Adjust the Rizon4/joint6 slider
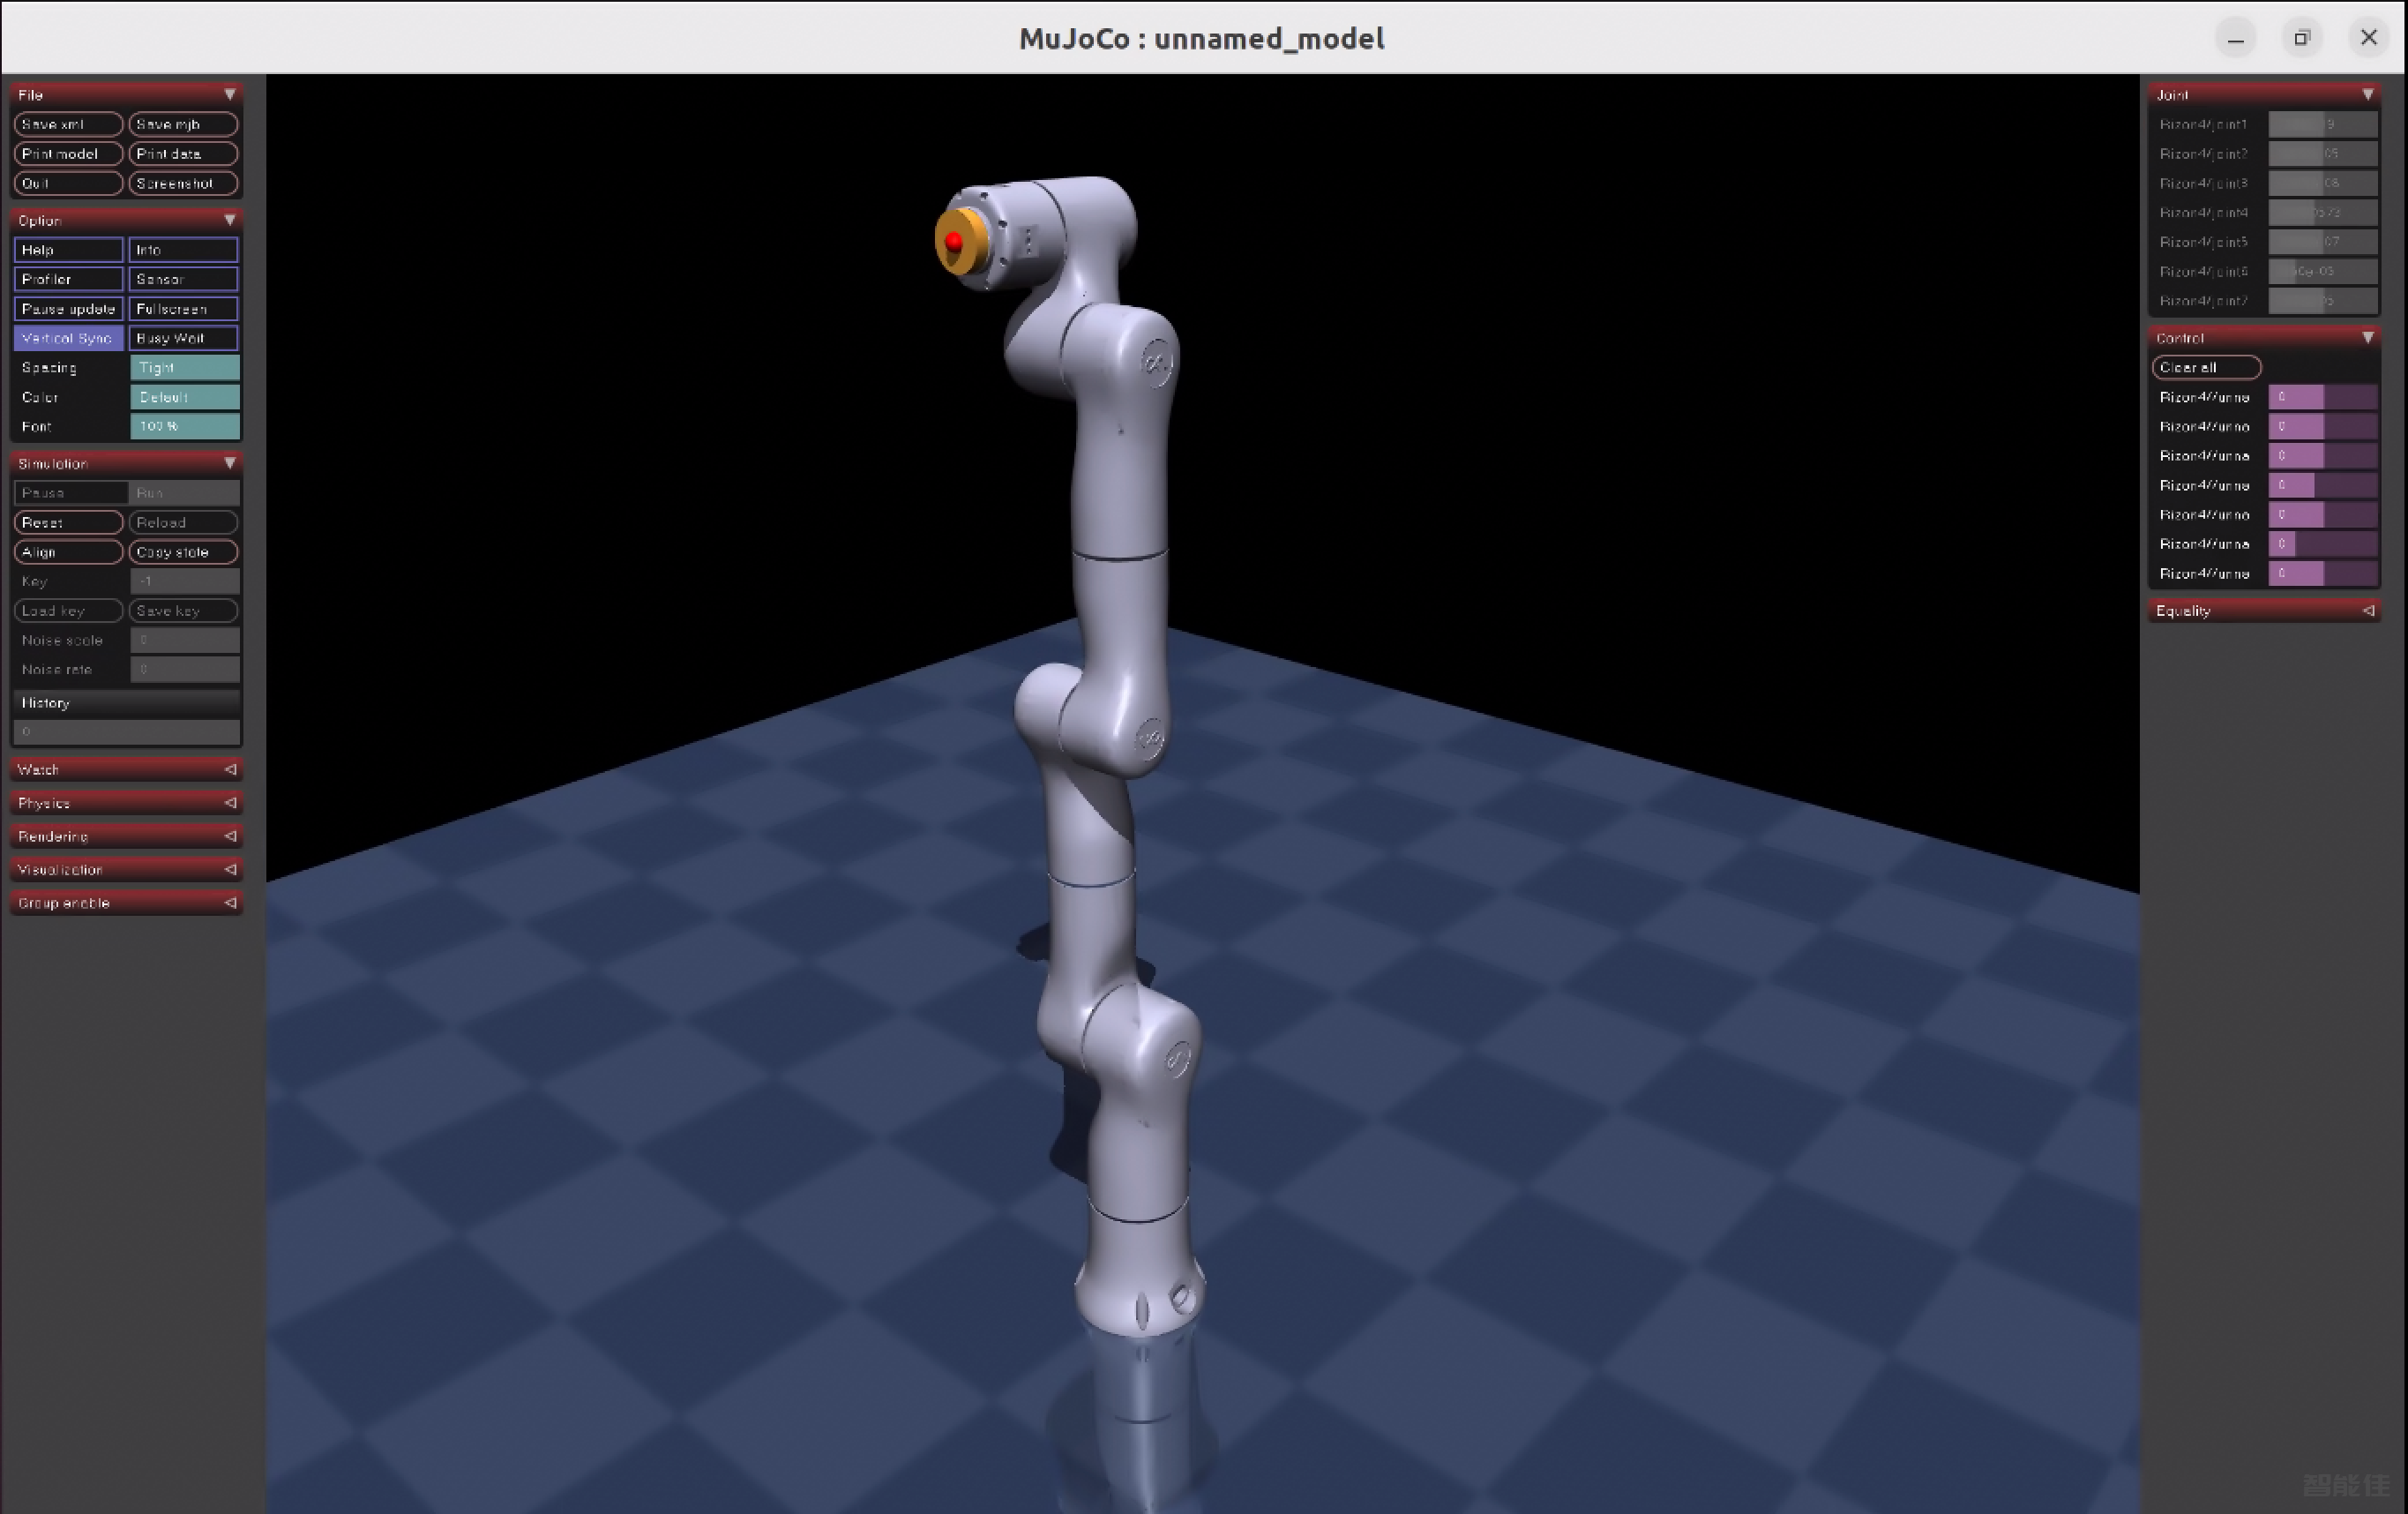The image size is (2408, 1514). coord(2322,271)
